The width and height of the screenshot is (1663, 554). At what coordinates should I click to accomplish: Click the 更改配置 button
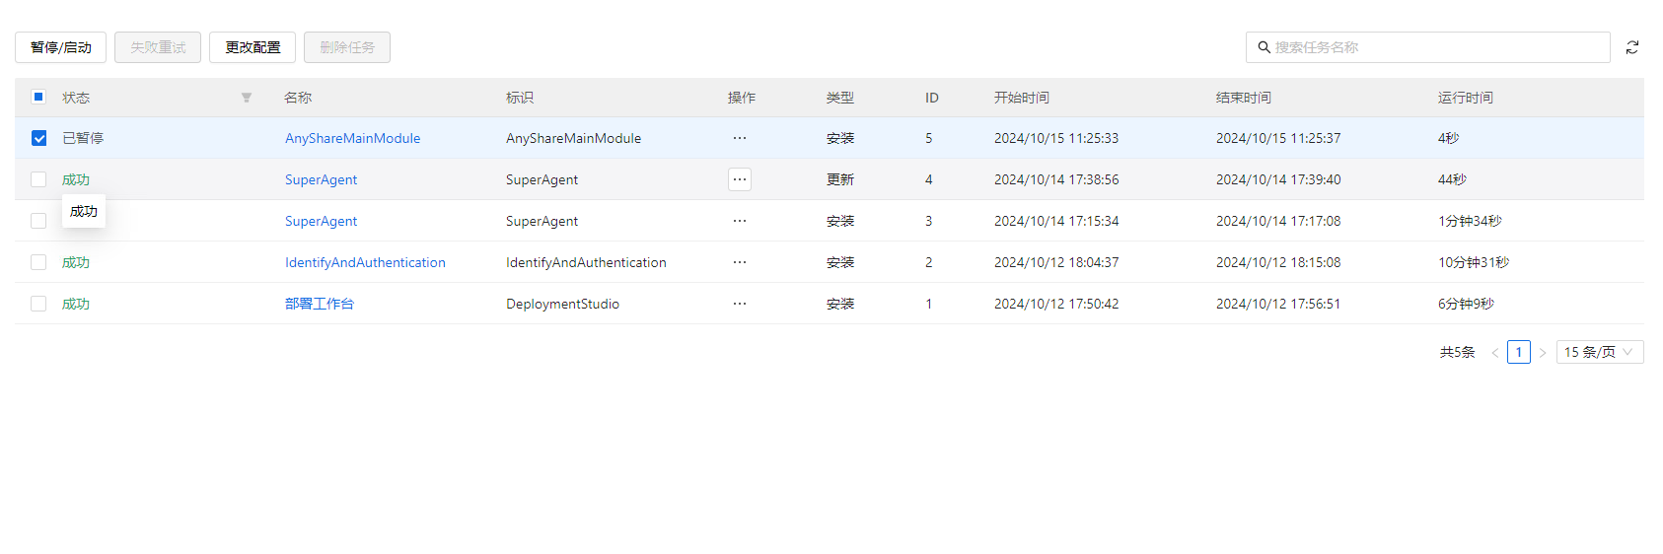tap(253, 47)
